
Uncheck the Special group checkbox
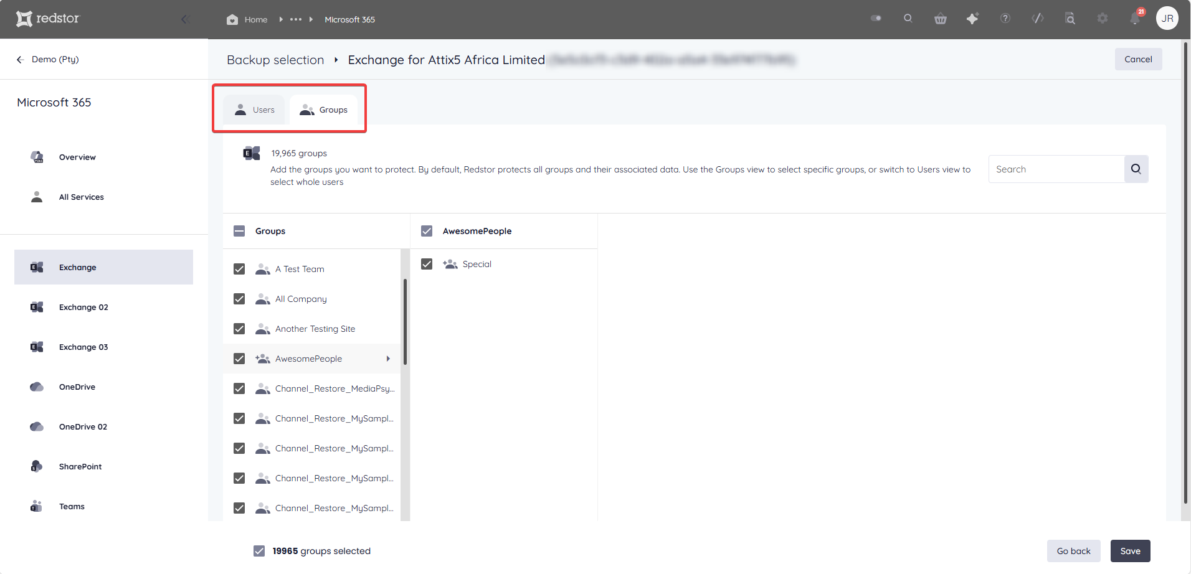point(427,264)
